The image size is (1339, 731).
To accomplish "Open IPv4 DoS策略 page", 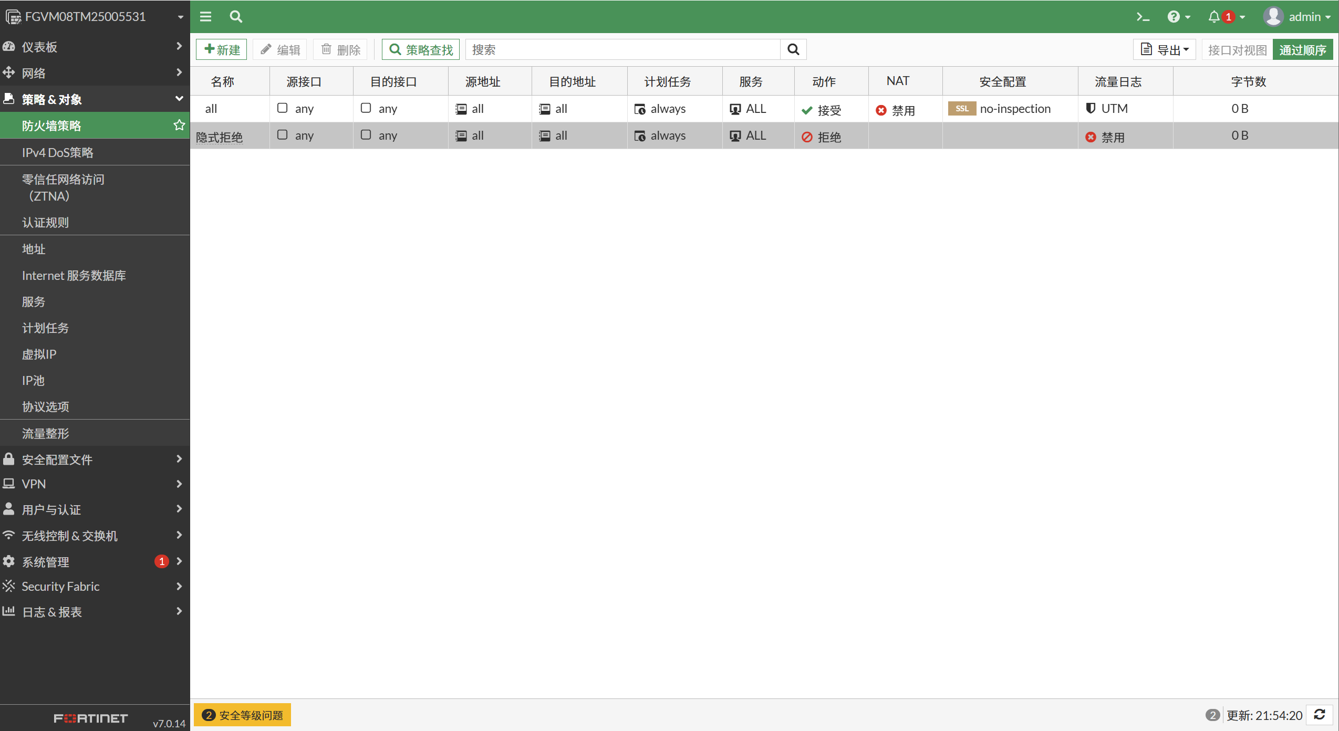I will (95, 152).
